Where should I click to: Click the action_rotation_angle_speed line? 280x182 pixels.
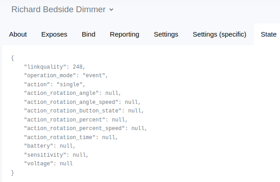click(x=82, y=102)
